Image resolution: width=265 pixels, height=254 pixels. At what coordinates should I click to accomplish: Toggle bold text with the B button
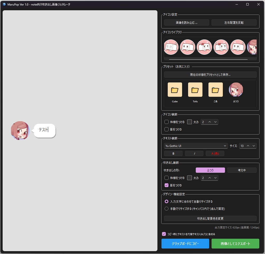point(173,153)
